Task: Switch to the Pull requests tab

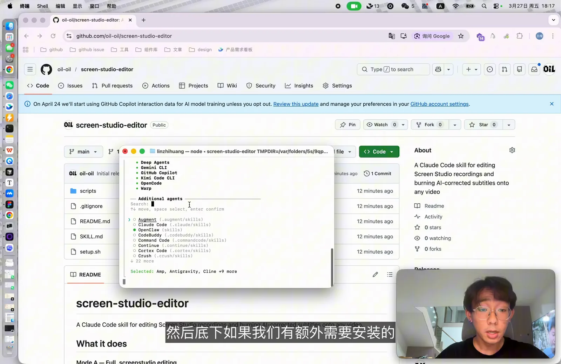Action: pos(112,86)
